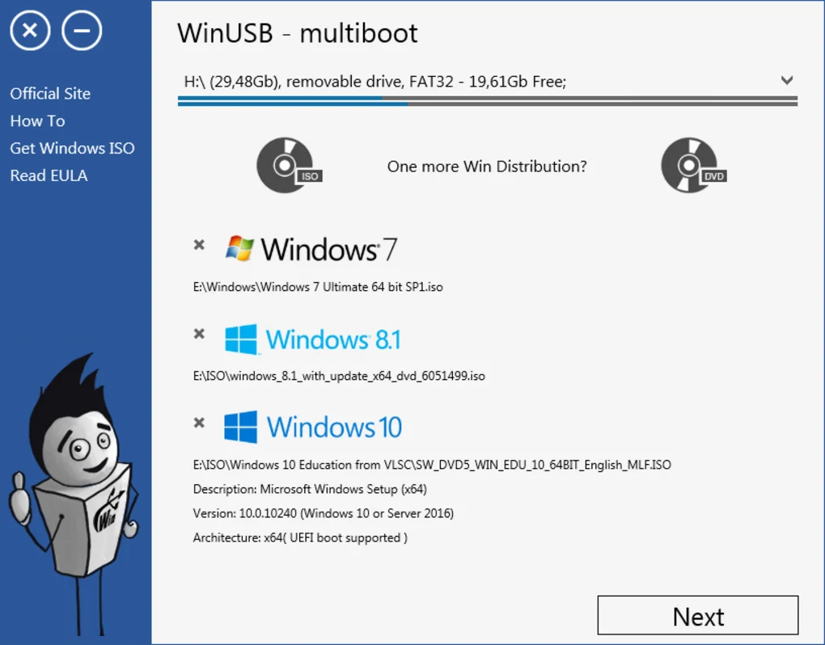Remove the Windows 8.1 entry with its X
825x645 pixels.
click(199, 333)
